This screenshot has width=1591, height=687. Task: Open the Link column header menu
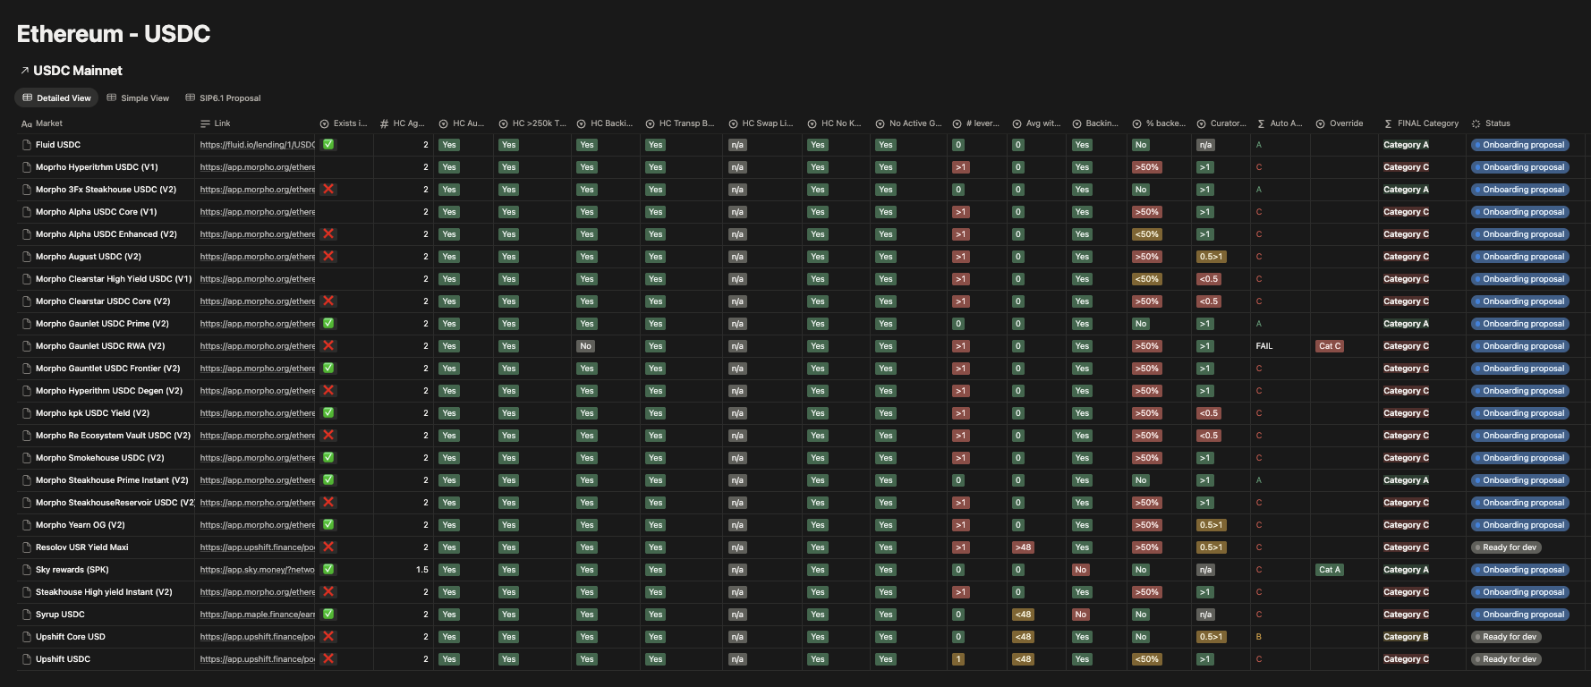(x=254, y=123)
